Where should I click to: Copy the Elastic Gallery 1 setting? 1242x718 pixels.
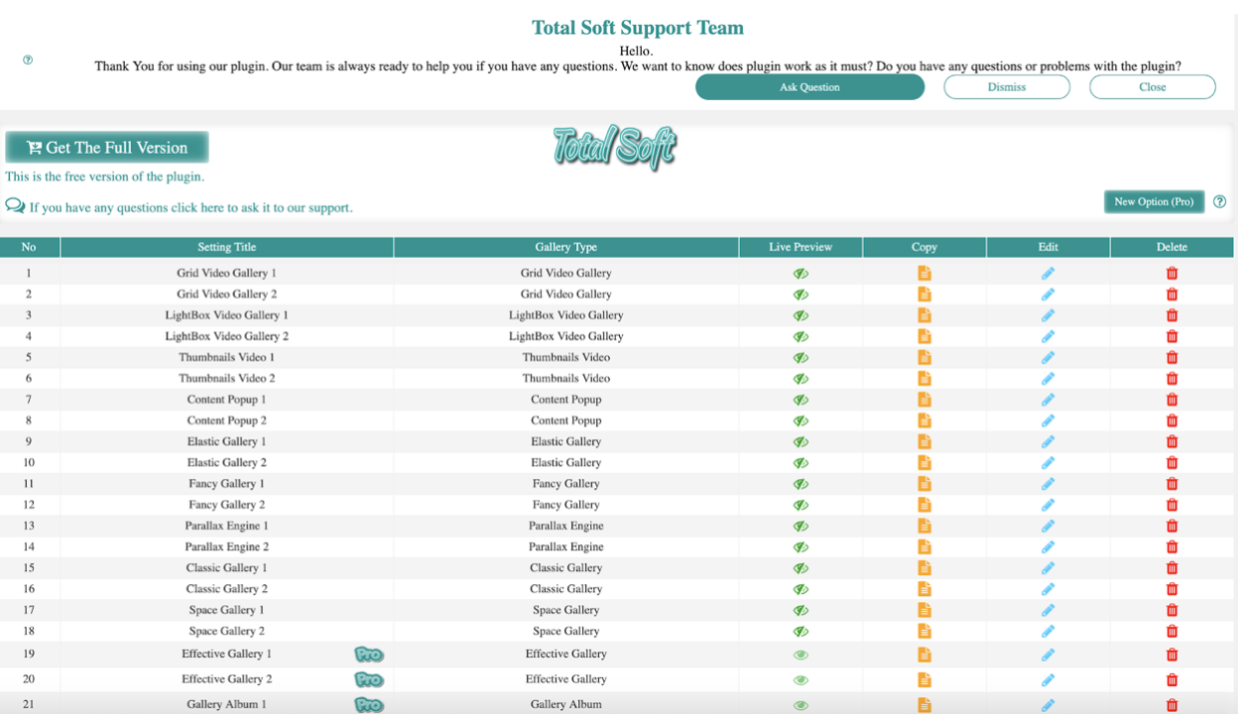pyautogui.click(x=927, y=442)
